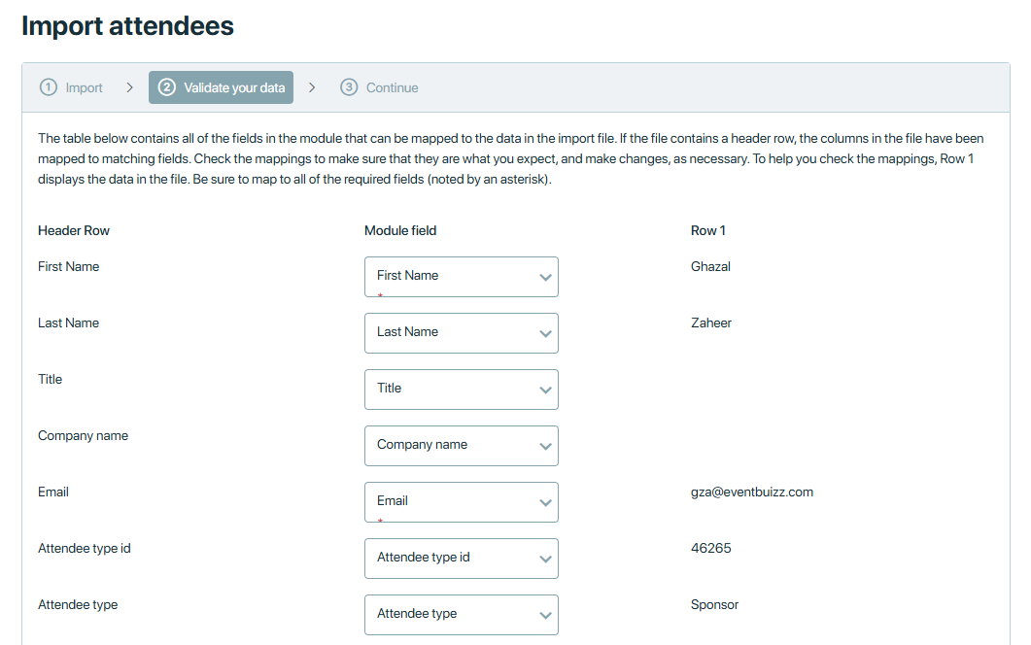Click the Attendee type dropdown chevron
The image size is (1031, 645).
(545, 616)
